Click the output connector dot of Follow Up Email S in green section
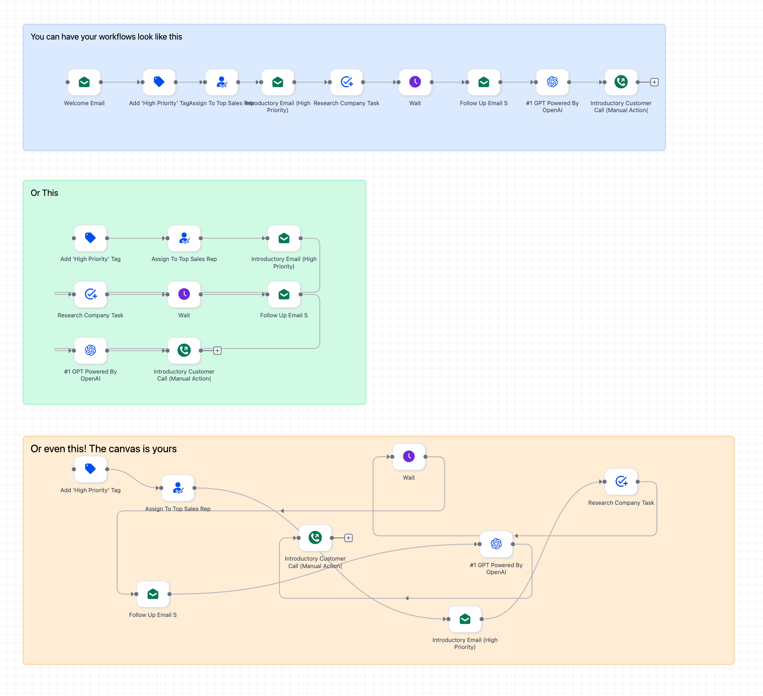Viewport: 763px width, 696px height. pyautogui.click(x=301, y=294)
